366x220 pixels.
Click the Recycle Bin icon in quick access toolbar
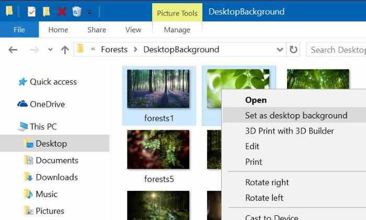tap(77, 11)
